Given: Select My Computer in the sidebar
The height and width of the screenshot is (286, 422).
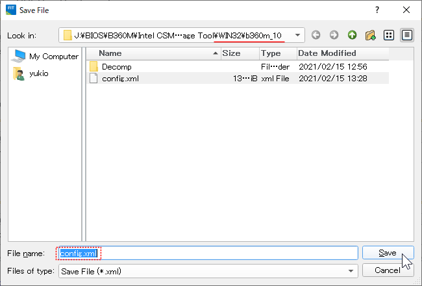Looking at the screenshot, I should pos(45,57).
